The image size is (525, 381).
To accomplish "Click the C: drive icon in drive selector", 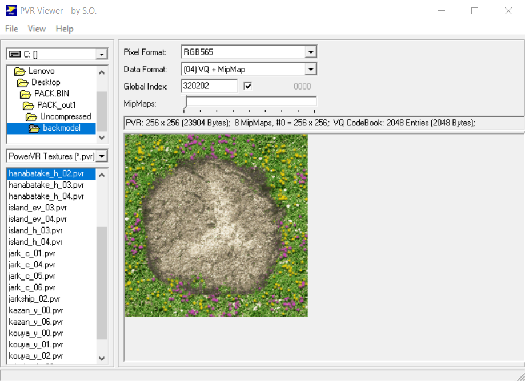I will [x=14, y=54].
